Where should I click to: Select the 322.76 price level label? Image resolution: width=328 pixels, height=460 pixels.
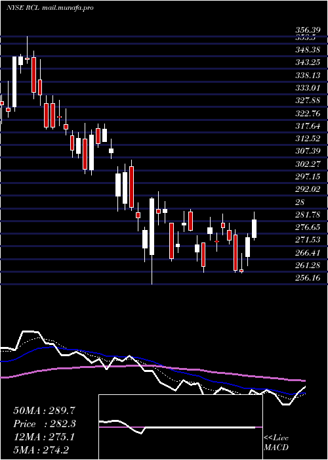point(308,113)
